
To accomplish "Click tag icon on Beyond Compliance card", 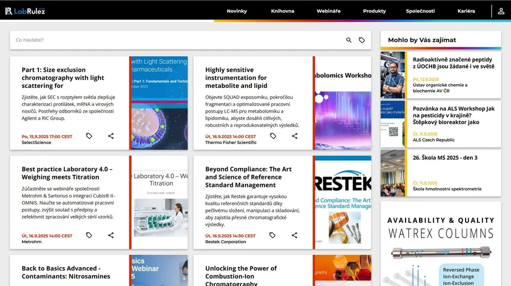I will (273, 235).
